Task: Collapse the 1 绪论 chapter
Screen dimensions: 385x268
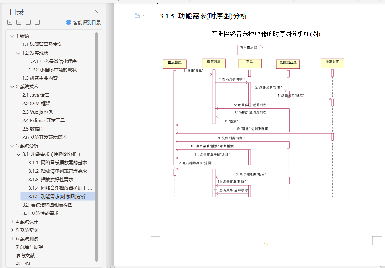Action: click(x=12, y=36)
